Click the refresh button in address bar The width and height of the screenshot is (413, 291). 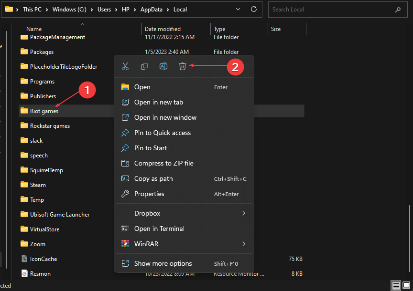(x=254, y=9)
